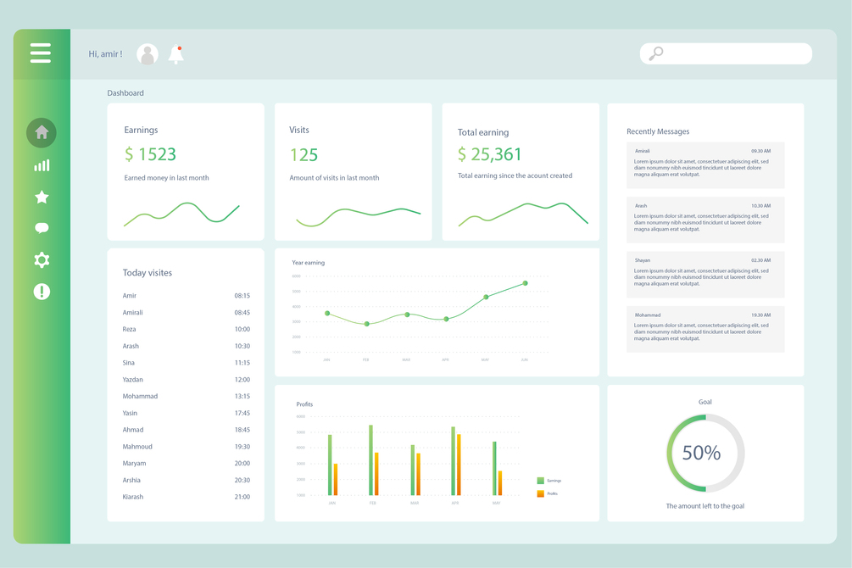Select the Amirali 08:45 visit row
The width and height of the screenshot is (852, 568).
click(x=187, y=313)
